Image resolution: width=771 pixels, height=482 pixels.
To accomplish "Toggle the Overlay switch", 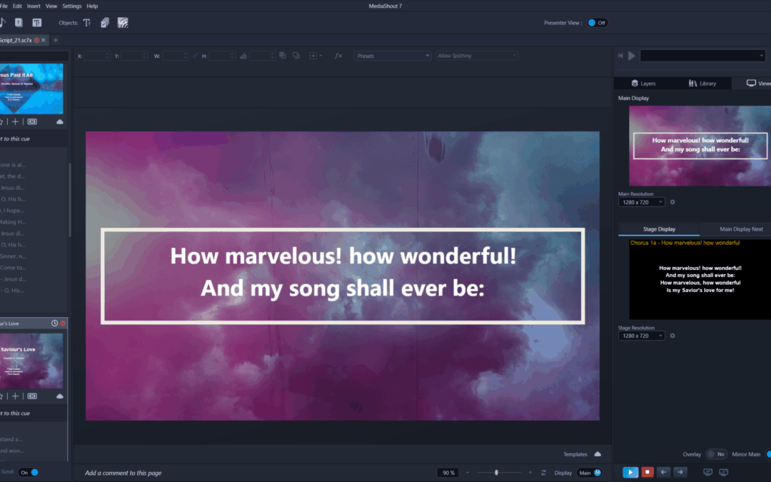I will tap(716, 454).
